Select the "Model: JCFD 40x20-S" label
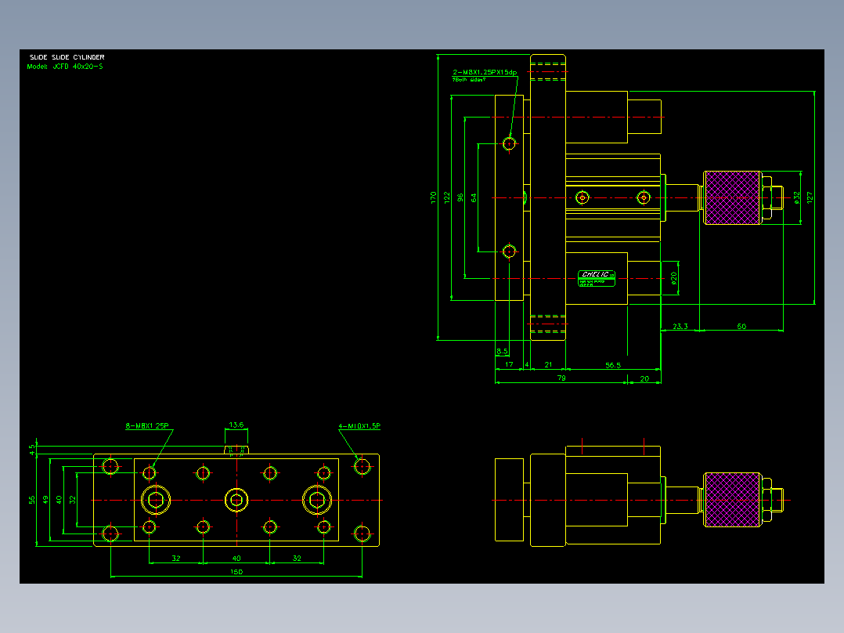Viewport: 844px width, 633px height. point(65,67)
